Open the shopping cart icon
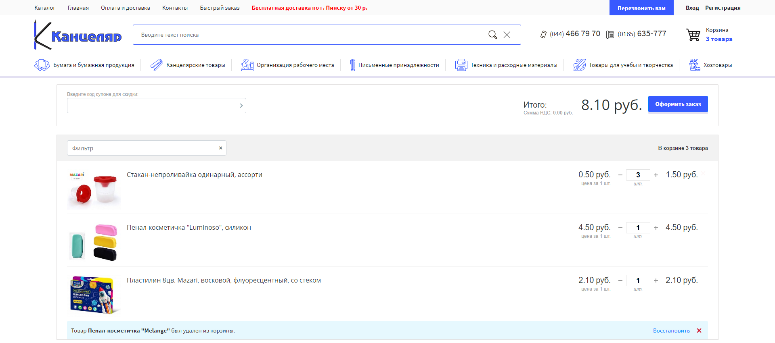 693,35
